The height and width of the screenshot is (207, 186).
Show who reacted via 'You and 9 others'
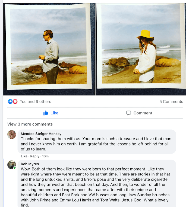[x=35, y=102]
